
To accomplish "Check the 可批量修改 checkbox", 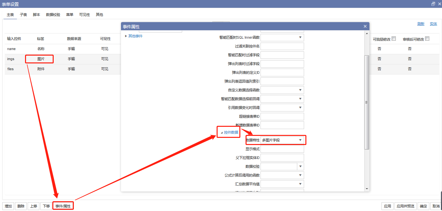I will [394, 38].
